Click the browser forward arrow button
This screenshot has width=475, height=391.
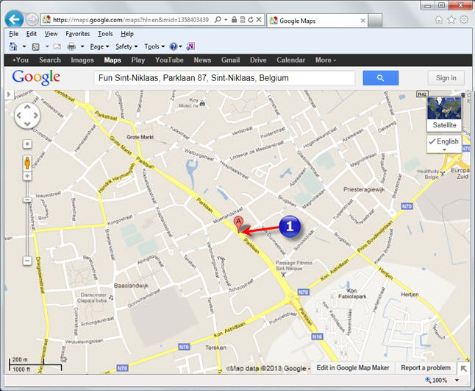tap(32, 20)
